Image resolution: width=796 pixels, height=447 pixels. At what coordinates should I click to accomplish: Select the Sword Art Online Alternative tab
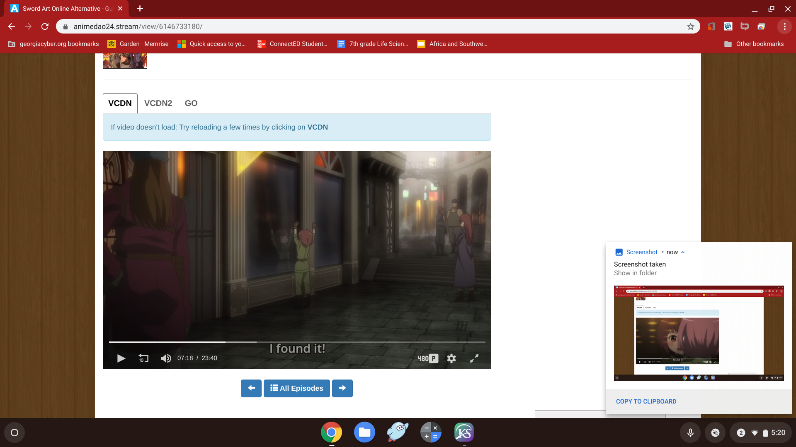pyautogui.click(x=66, y=8)
